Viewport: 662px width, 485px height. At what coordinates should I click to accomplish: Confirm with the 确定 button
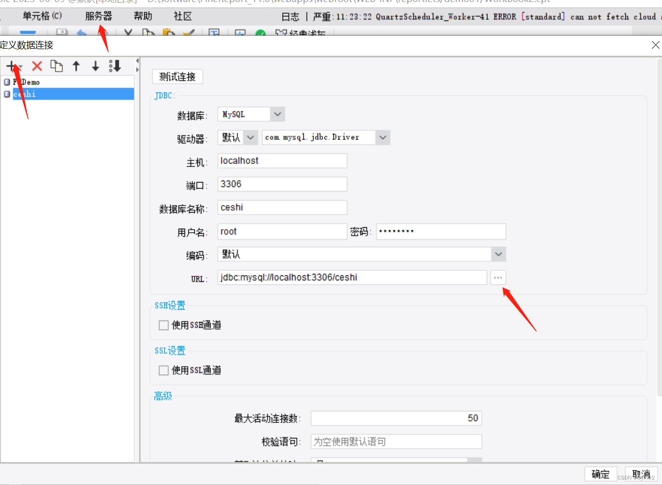tap(600, 474)
